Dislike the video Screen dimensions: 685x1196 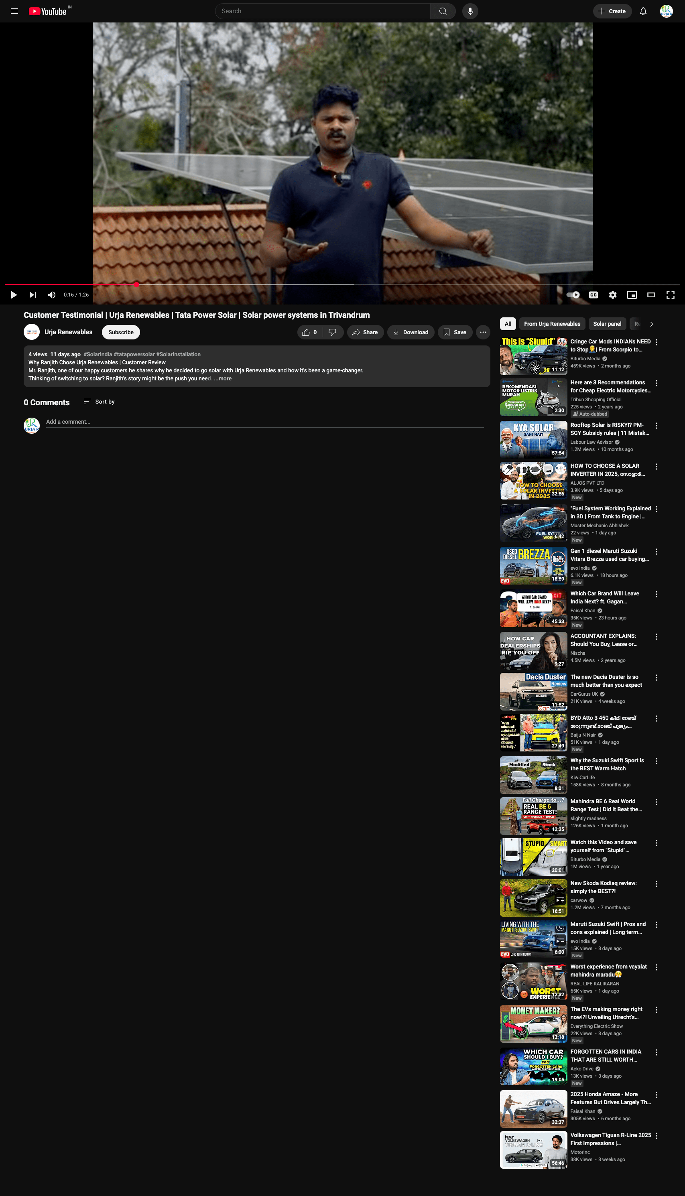pos(333,332)
